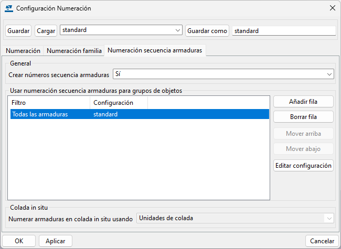The height and width of the screenshot is (249, 341).
Task: Open the standard settings dropdown
Action: pyautogui.click(x=177, y=30)
